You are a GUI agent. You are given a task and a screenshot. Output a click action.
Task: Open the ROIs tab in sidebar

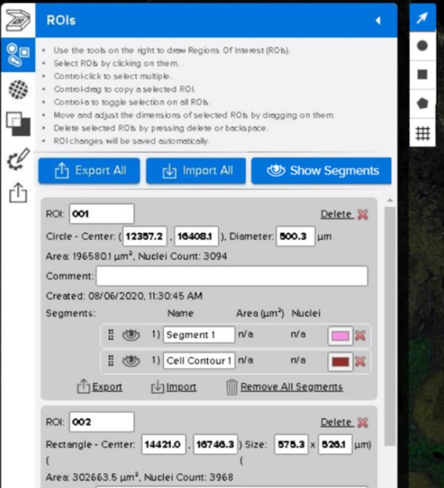(17, 55)
